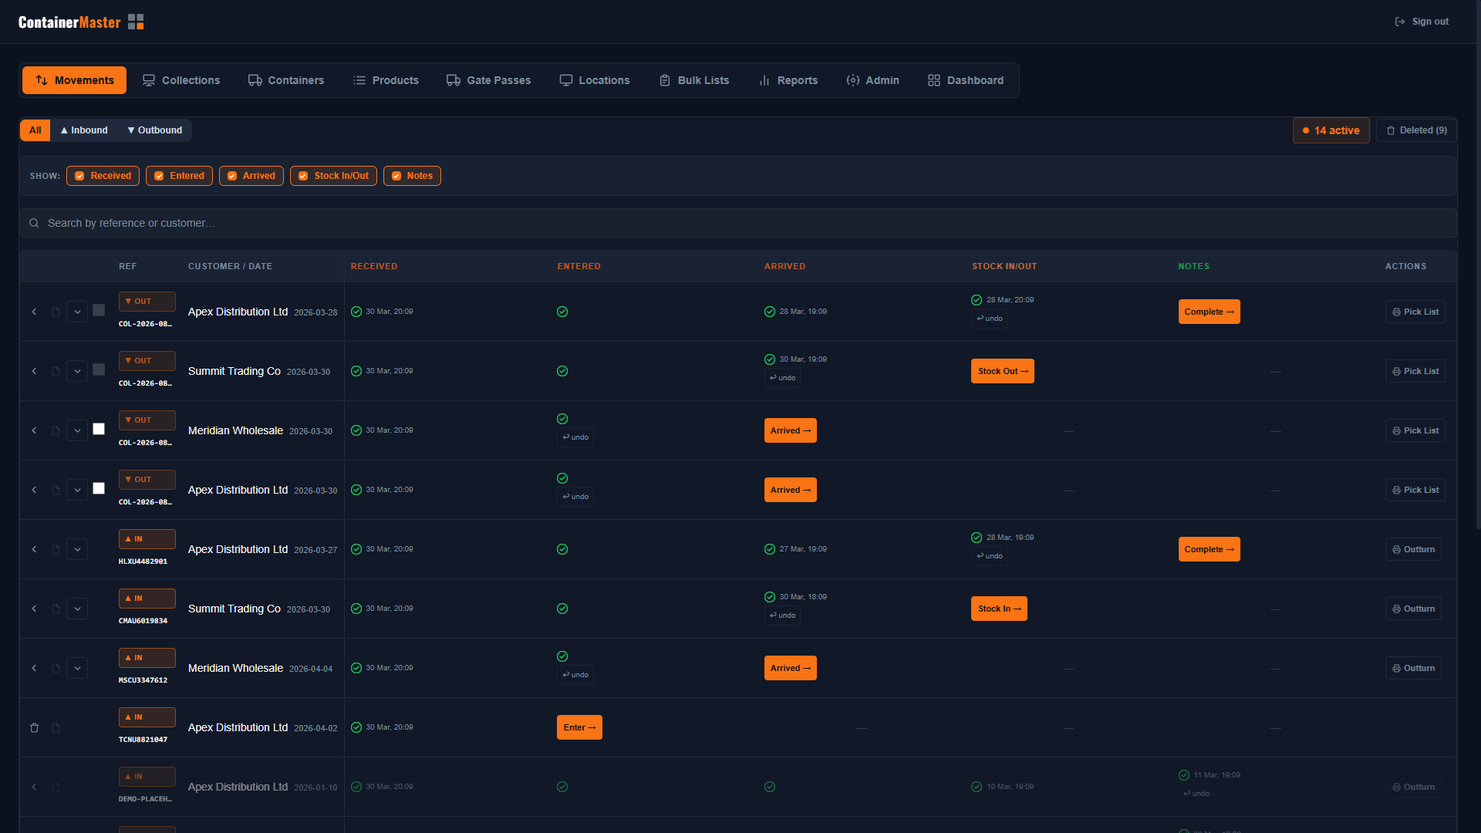Open Outturn for the MSCU3347612 row
Viewport: 1481px width, 833px height.
pyautogui.click(x=1413, y=668)
